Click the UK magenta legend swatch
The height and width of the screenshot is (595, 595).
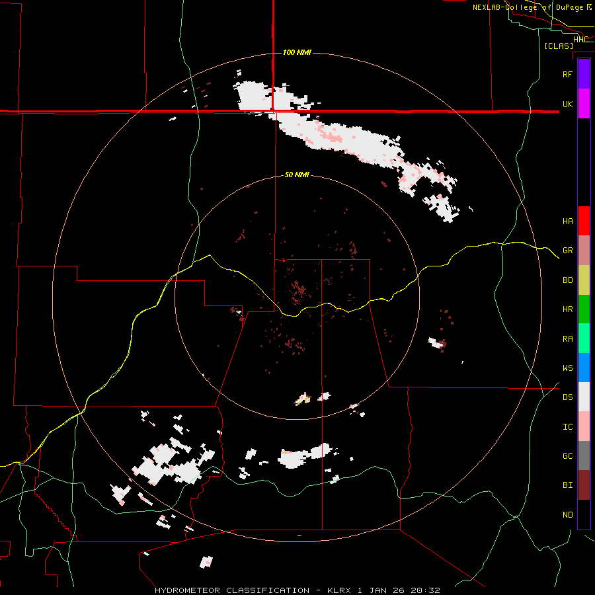pos(584,104)
